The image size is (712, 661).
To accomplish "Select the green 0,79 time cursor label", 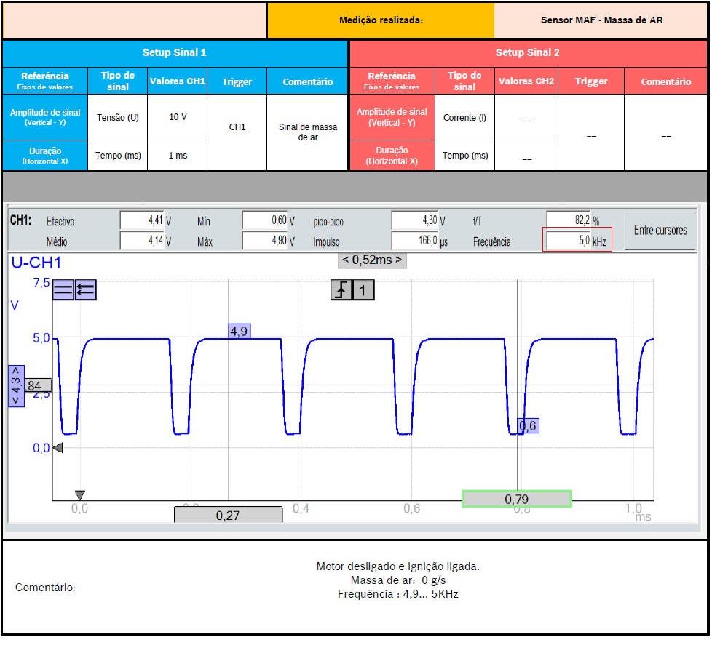I will [x=517, y=499].
